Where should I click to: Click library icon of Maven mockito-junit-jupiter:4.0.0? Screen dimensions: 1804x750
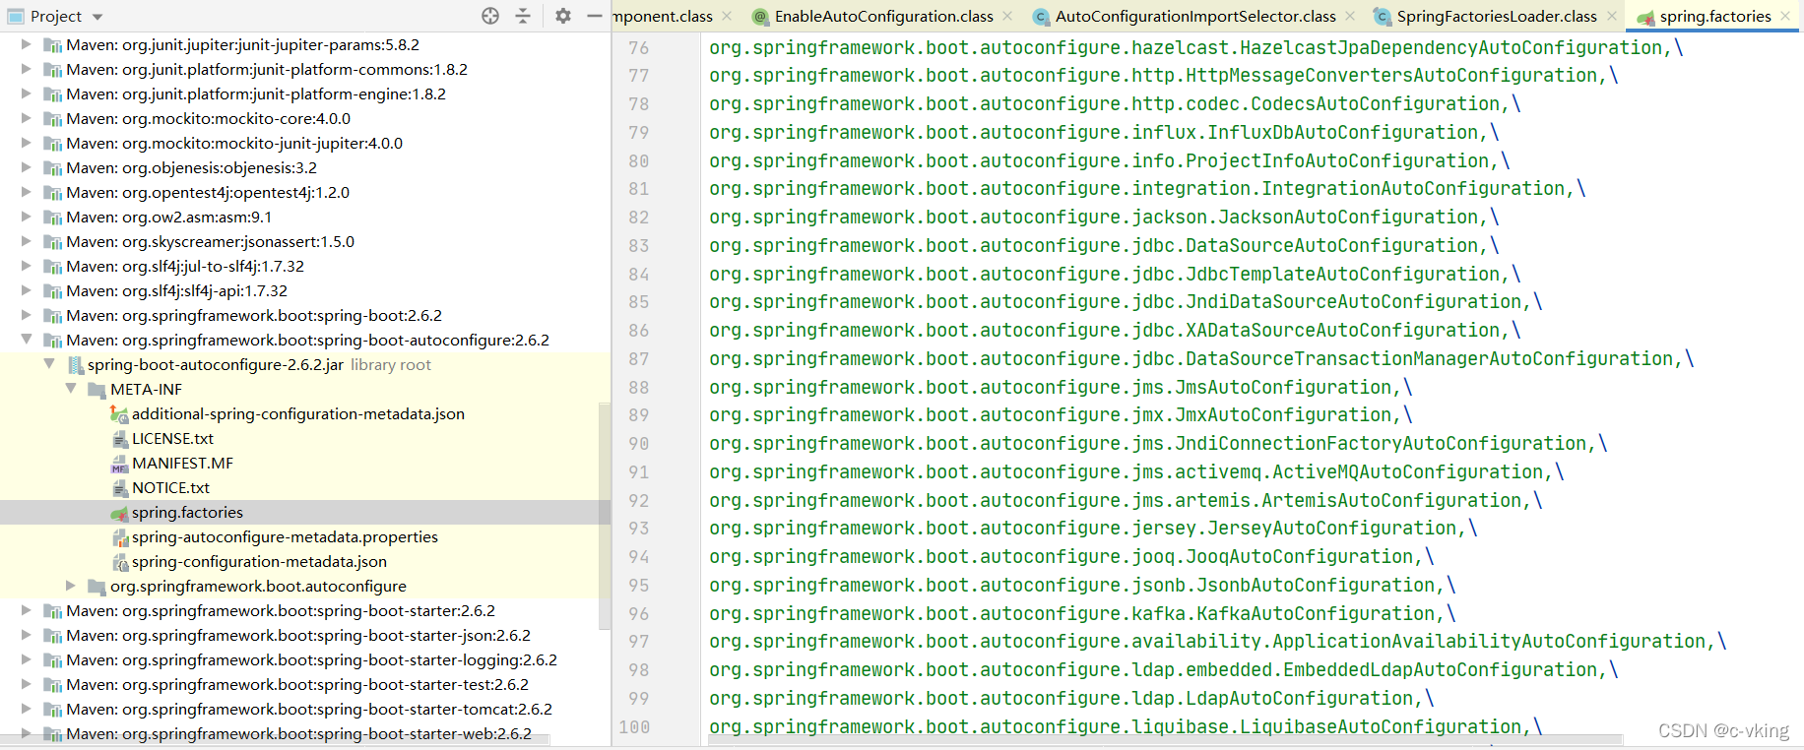[53, 144]
